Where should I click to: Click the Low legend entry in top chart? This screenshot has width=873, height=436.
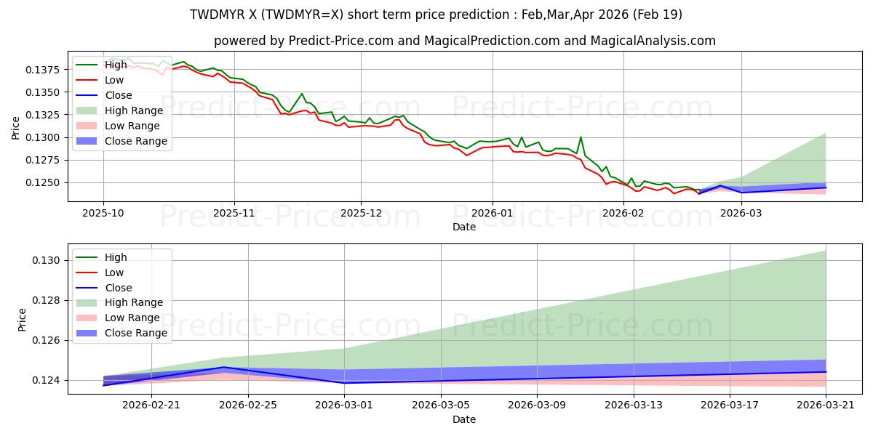pyautogui.click(x=100, y=81)
